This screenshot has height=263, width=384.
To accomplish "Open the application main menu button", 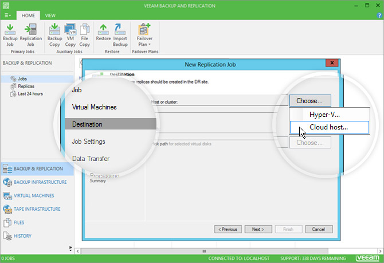I will (7, 15).
